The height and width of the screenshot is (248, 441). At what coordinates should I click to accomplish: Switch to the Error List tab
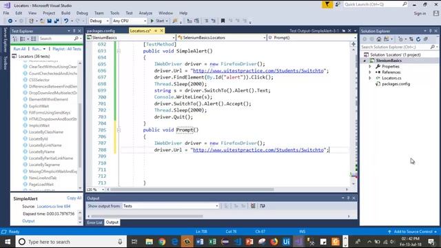point(95,222)
